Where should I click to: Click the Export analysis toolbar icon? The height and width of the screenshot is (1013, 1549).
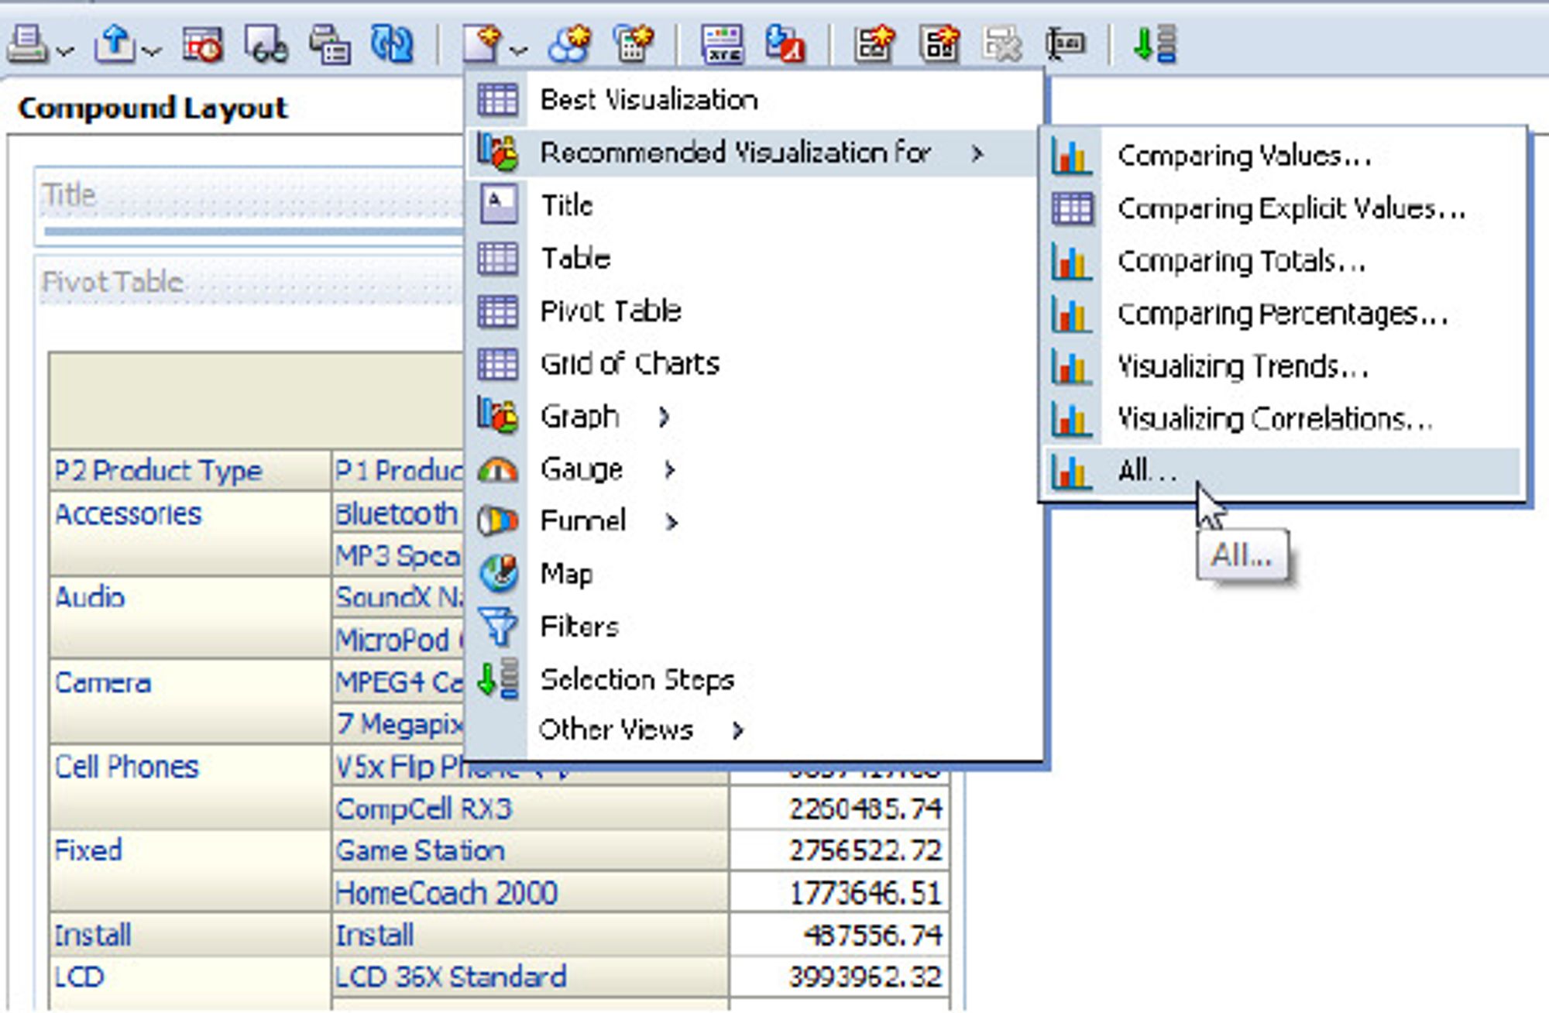click(x=115, y=43)
